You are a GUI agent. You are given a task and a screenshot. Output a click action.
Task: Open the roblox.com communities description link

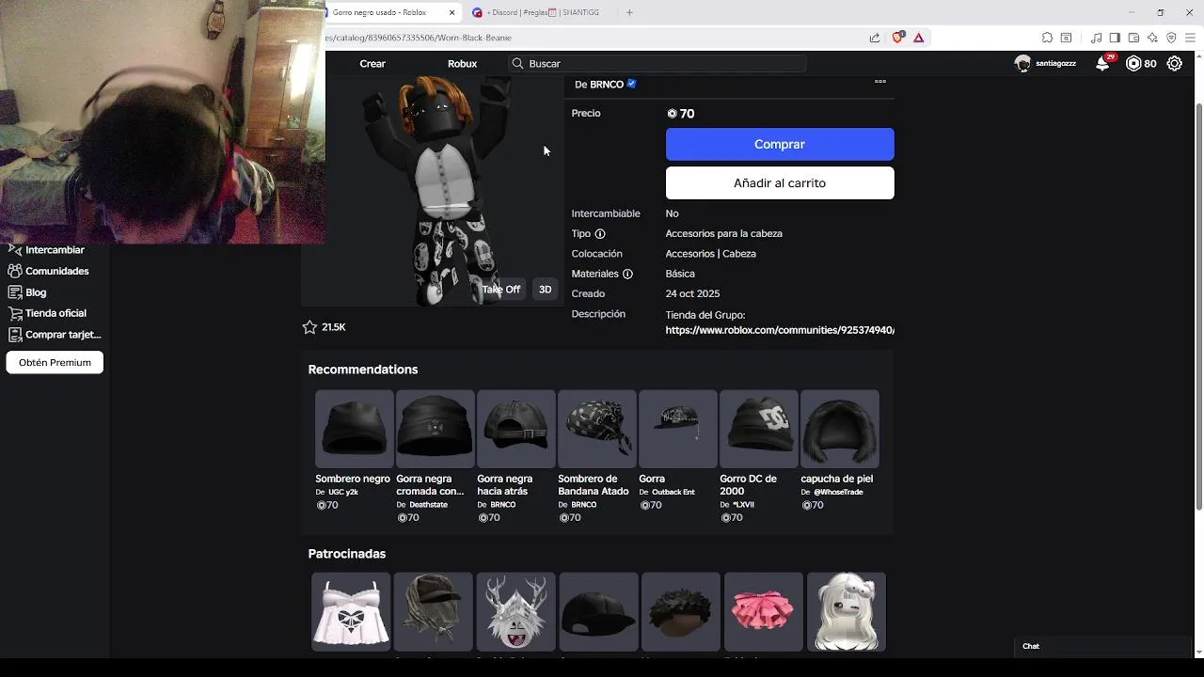click(x=780, y=330)
